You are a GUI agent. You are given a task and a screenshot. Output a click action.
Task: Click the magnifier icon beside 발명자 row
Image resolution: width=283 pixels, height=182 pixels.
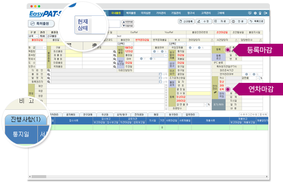(49, 78)
